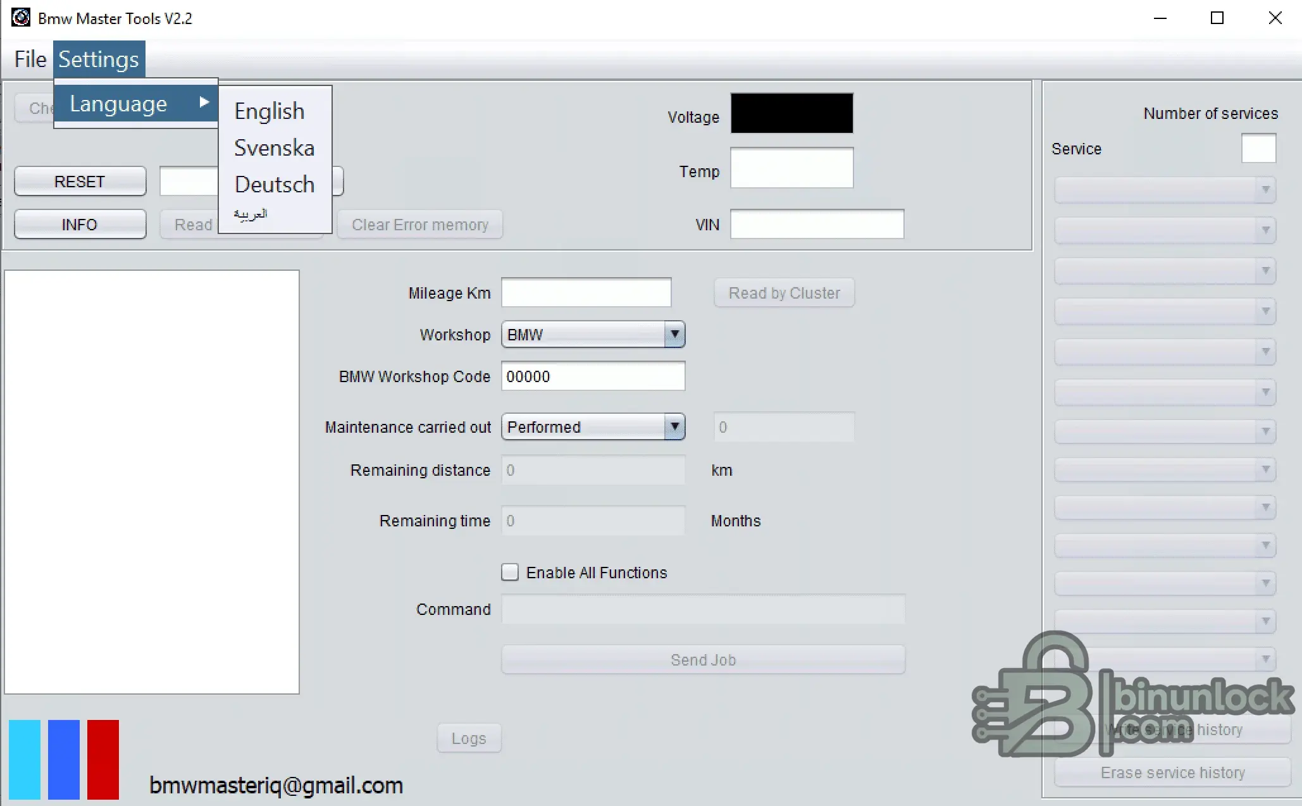This screenshot has width=1302, height=806.
Task: Open the File menu
Action: click(x=30, y=59)
